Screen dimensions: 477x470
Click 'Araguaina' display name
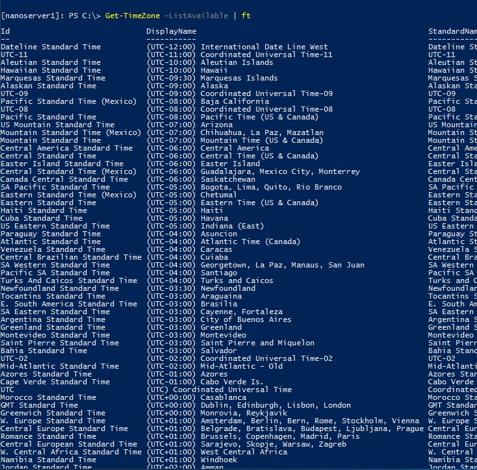[x=221, y=296]
